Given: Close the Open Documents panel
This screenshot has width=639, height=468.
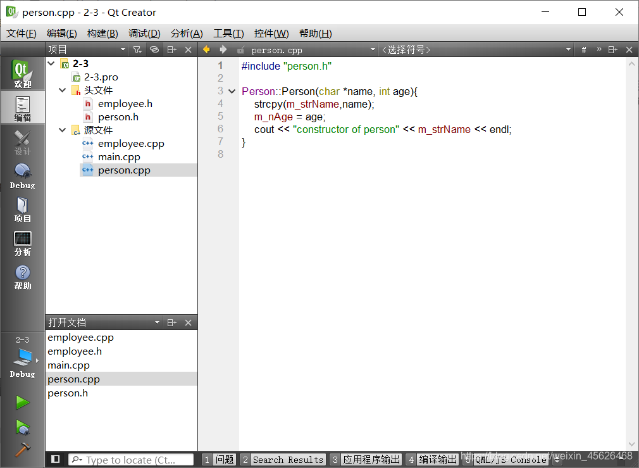Looking at the screenshot, I should 189,322.
